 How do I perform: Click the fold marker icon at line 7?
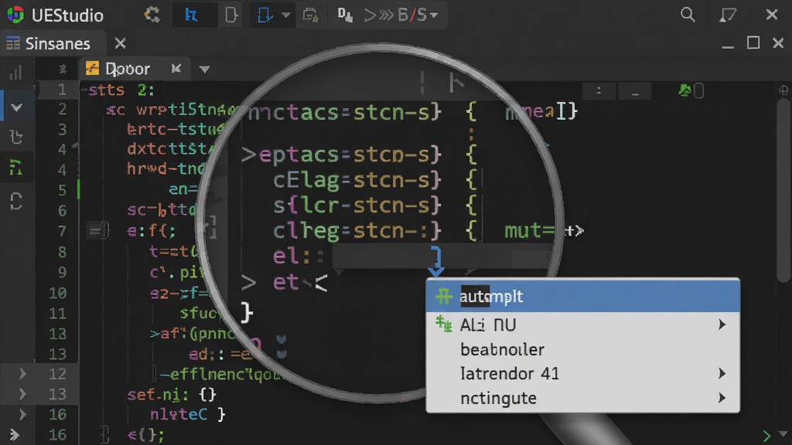coord(97,231)
